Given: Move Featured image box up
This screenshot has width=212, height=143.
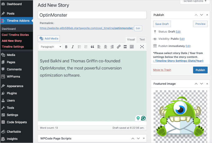Looking at the screenshot, I should point(196,84).
